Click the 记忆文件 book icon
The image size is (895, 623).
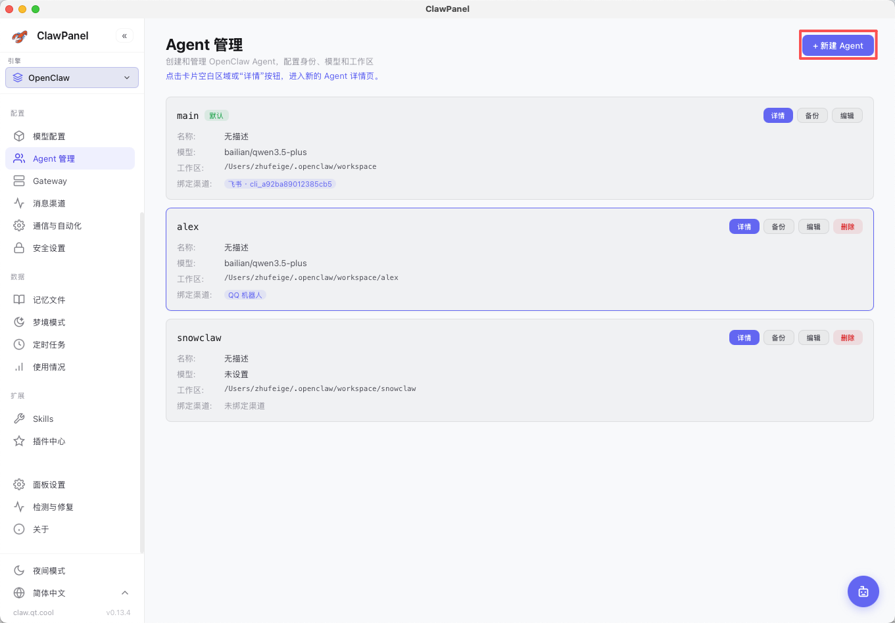pyautogui.click(x=19, y=300)
